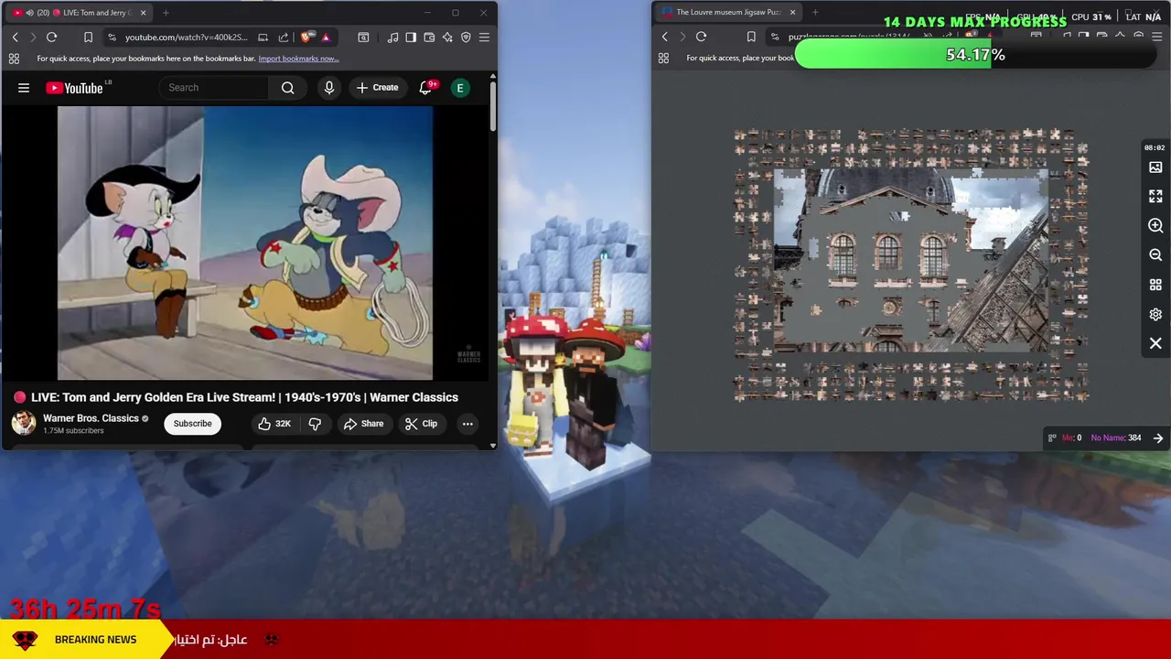The height and width of the screenshot is (659, 1171).
Task: Open Brave Rewards triangle icon
Action: (x=326, y=38)
